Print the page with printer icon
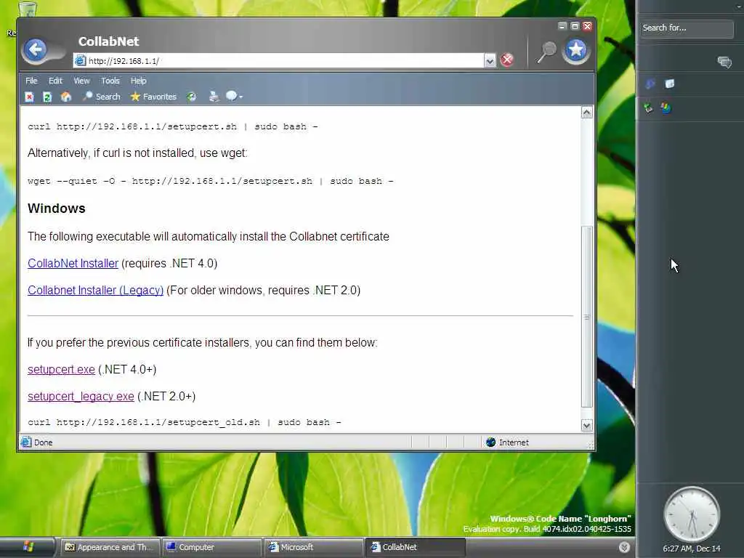The image size is (744, 558). pyautogui.click(x=214, y=97)
